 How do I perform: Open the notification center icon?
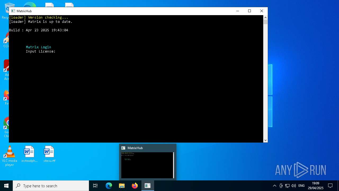pos(330,186)
